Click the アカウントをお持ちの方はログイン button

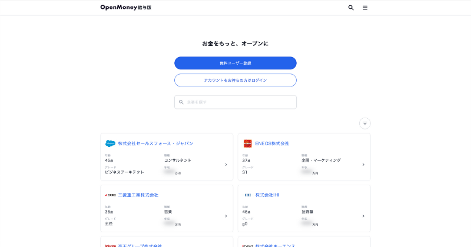[235, 80]
